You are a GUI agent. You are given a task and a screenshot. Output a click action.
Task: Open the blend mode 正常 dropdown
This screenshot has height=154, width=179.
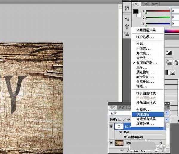coord(119,113)
